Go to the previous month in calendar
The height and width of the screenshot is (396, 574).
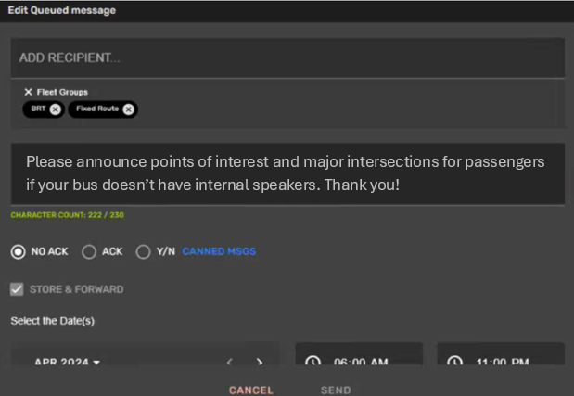229,362
